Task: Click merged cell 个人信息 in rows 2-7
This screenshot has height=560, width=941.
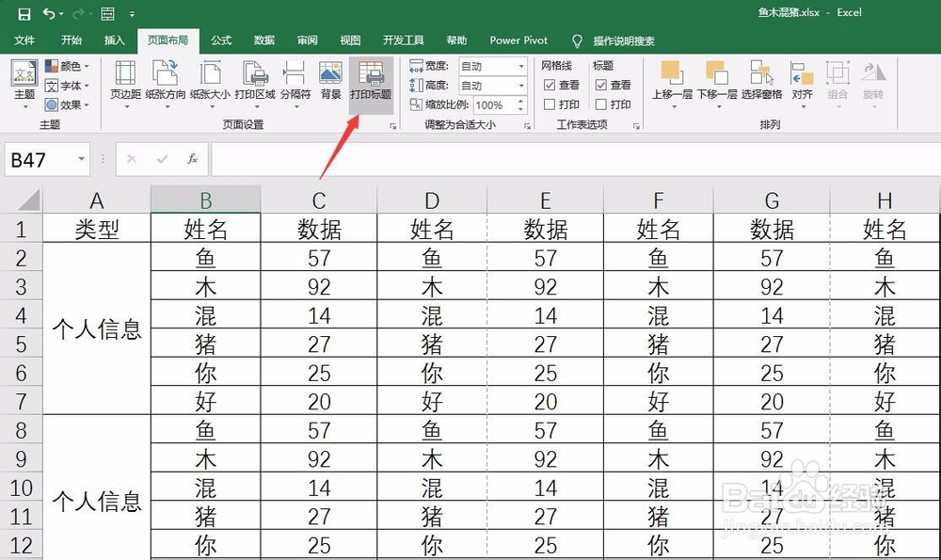Action: click(x=97, y=328)
